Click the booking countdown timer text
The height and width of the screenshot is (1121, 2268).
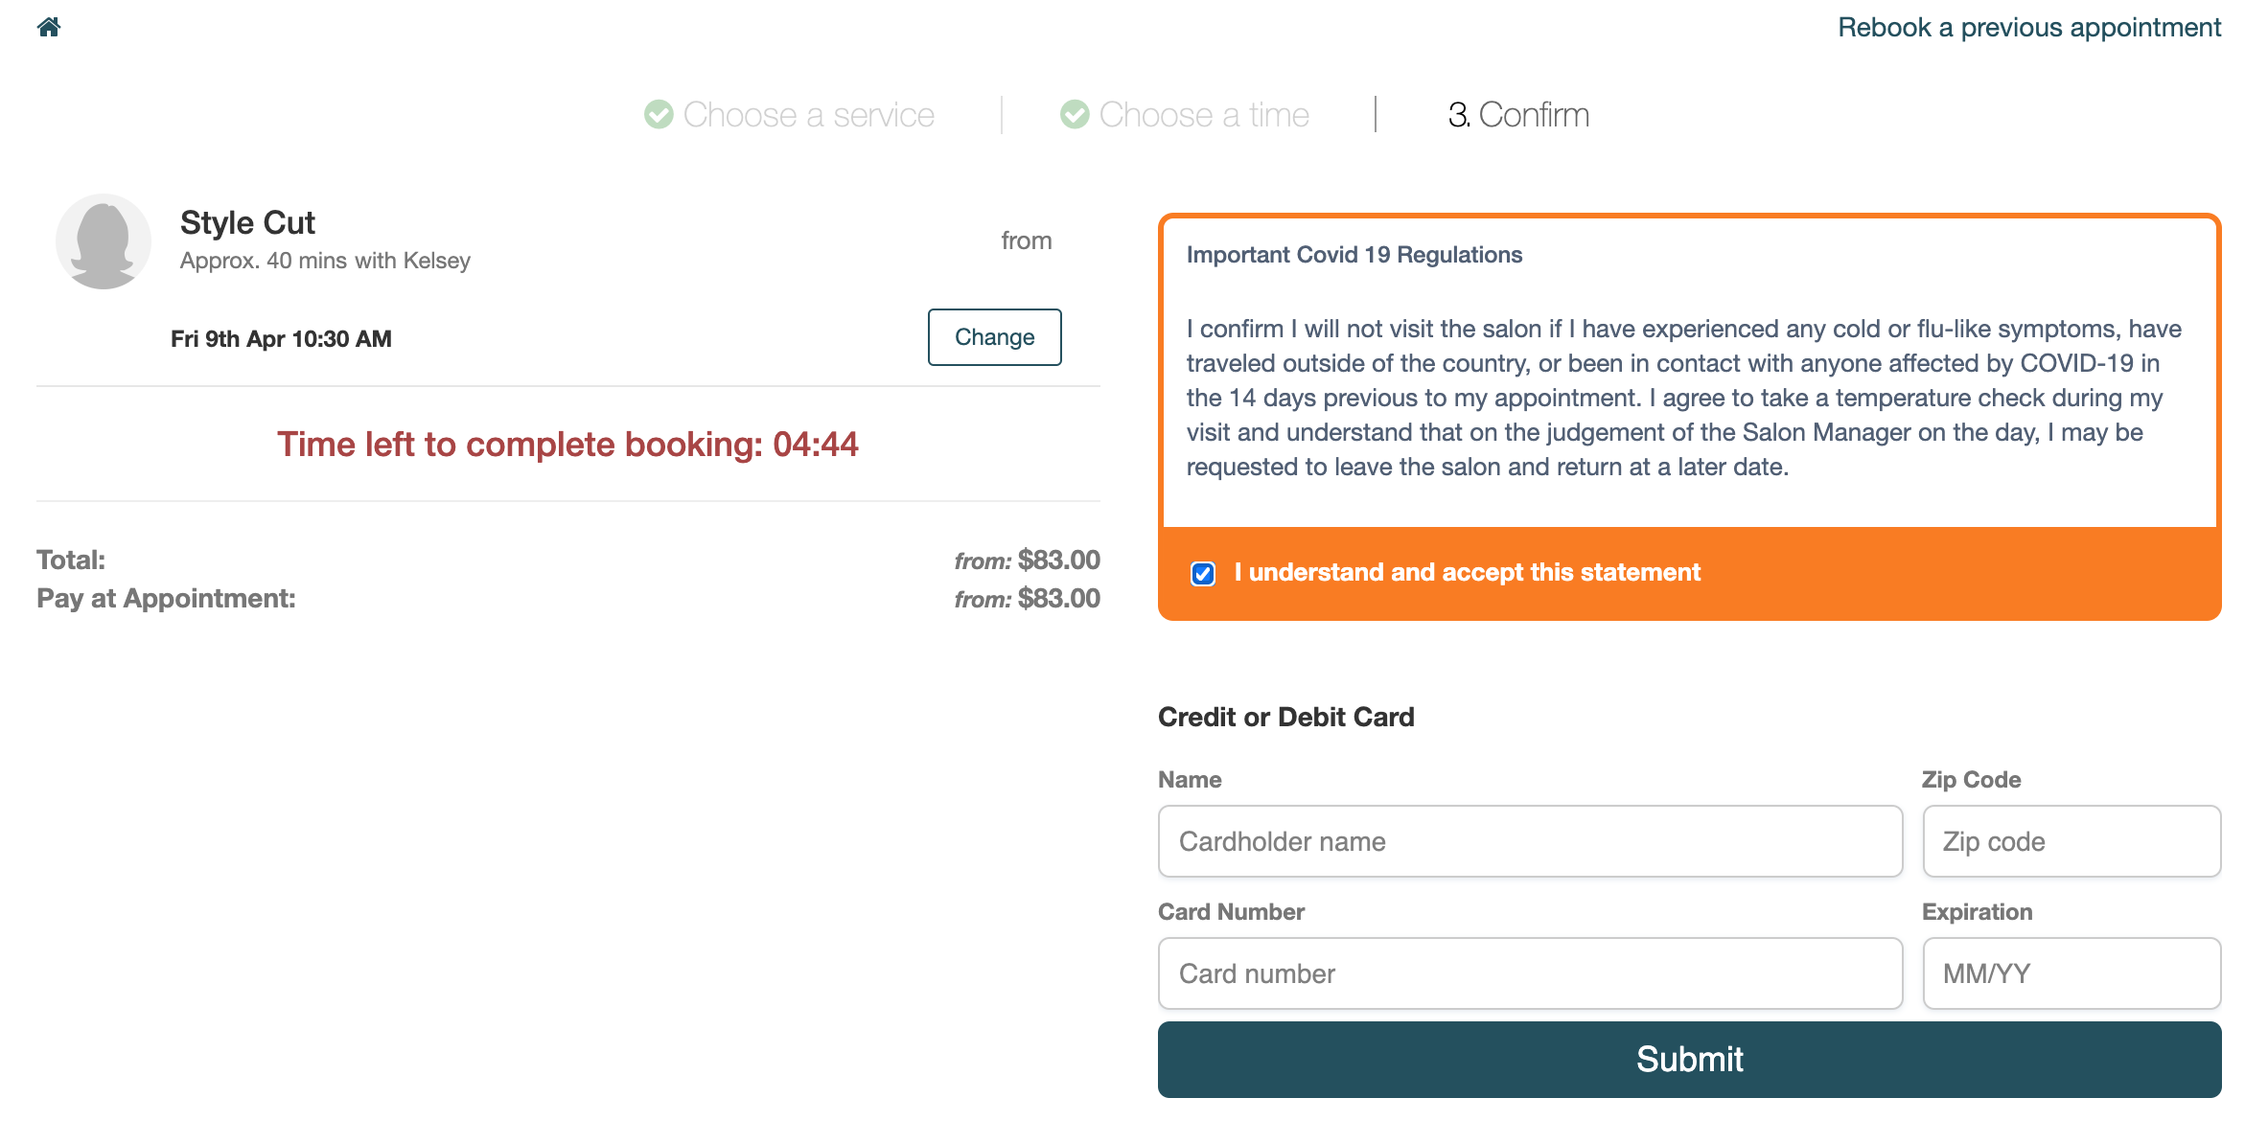(x=567, y=445)
